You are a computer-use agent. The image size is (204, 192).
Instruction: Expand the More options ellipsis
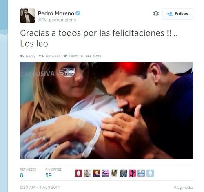point(94,56)
